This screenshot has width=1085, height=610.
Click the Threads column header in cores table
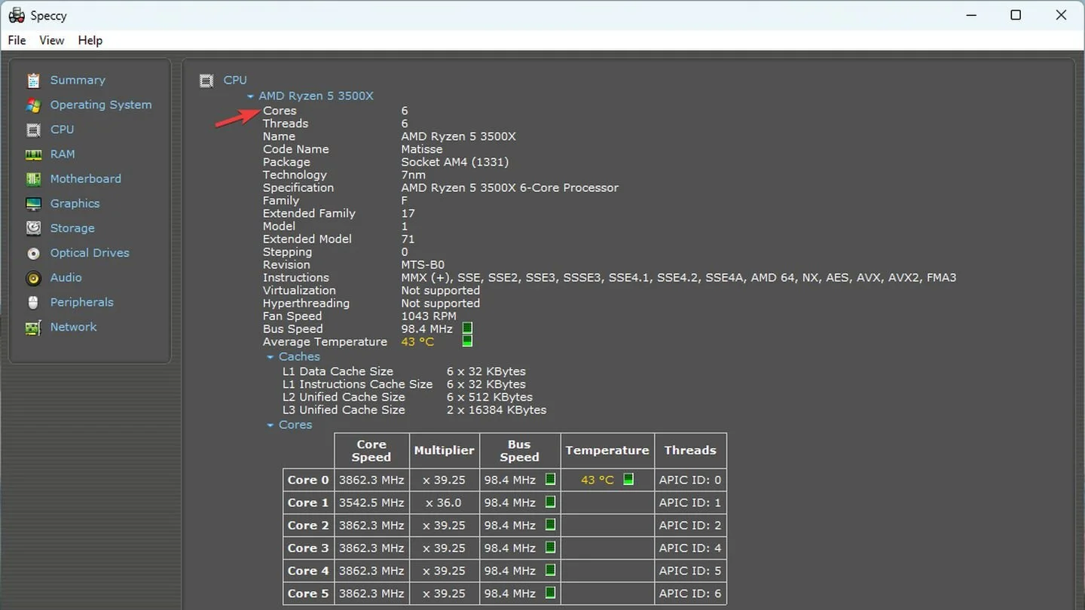(690, 450)
